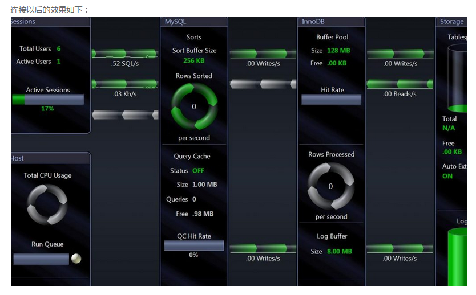Click the .03 Kb/s flow arrow
This screenshot has height=295, width=476.
(125, 84)
